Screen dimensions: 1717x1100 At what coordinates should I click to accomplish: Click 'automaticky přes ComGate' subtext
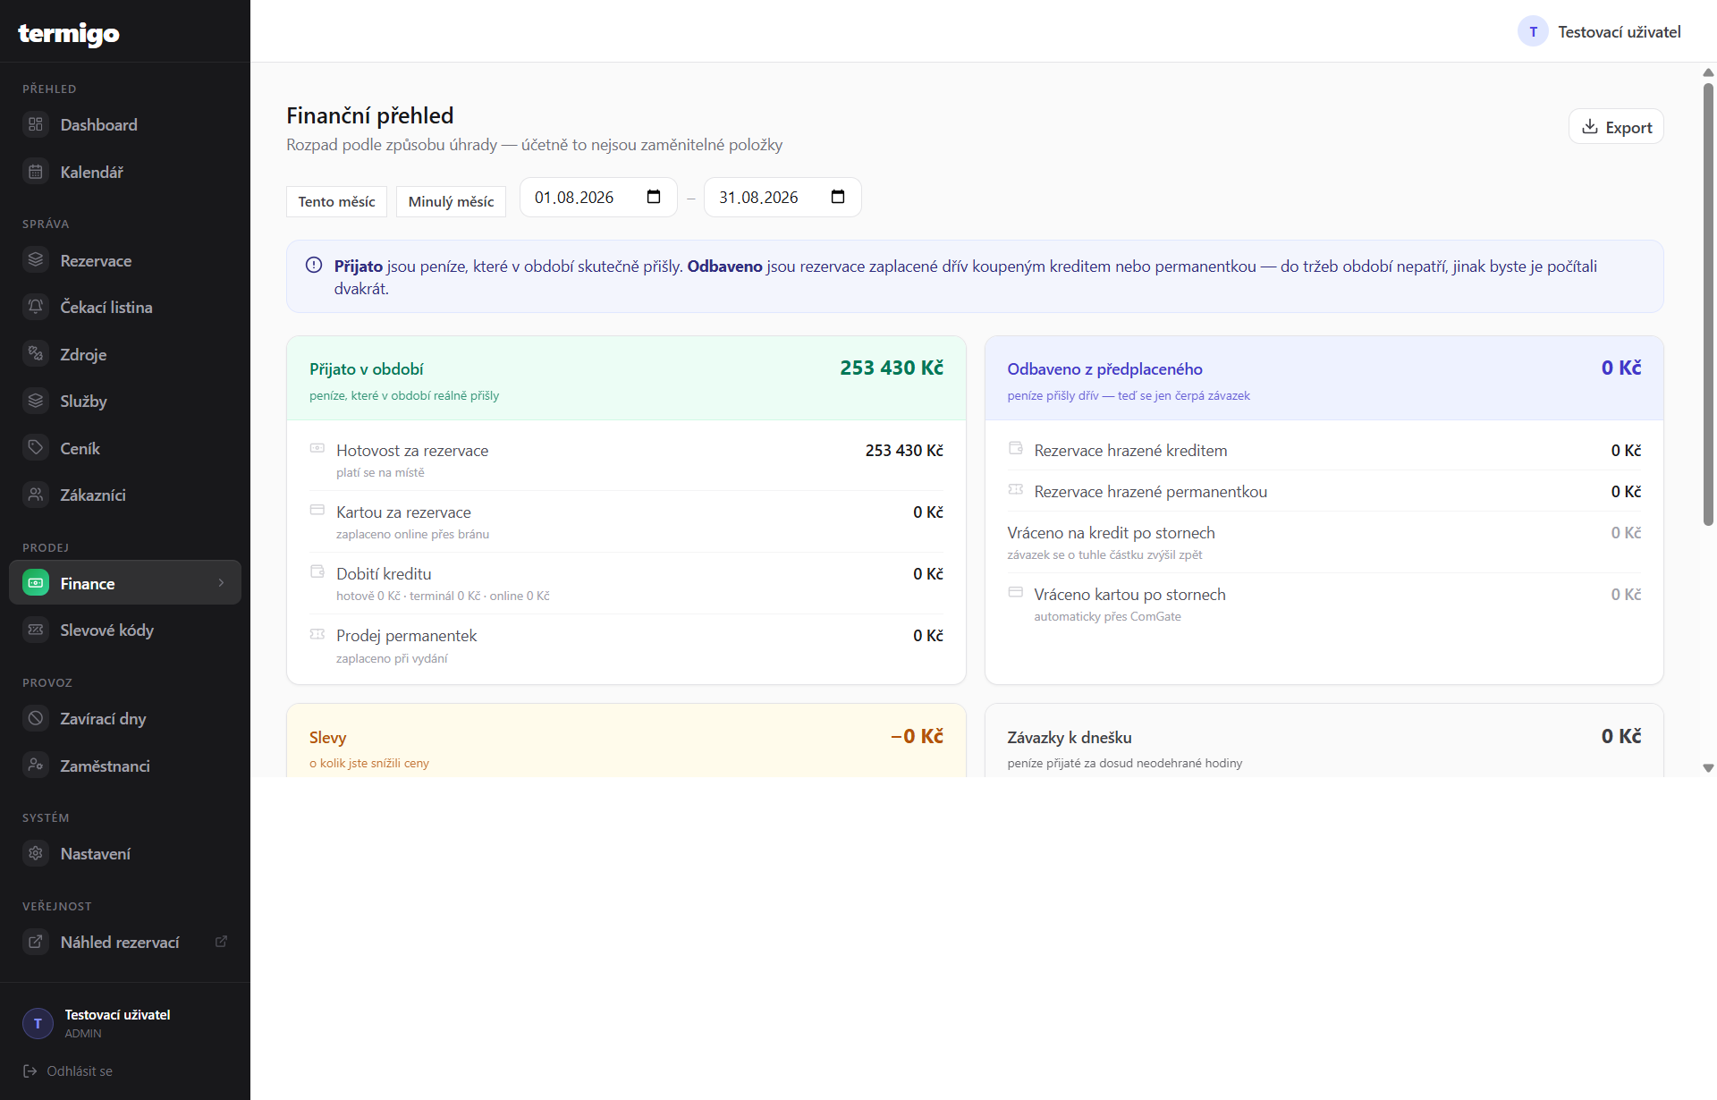[x=1107, y=616]
